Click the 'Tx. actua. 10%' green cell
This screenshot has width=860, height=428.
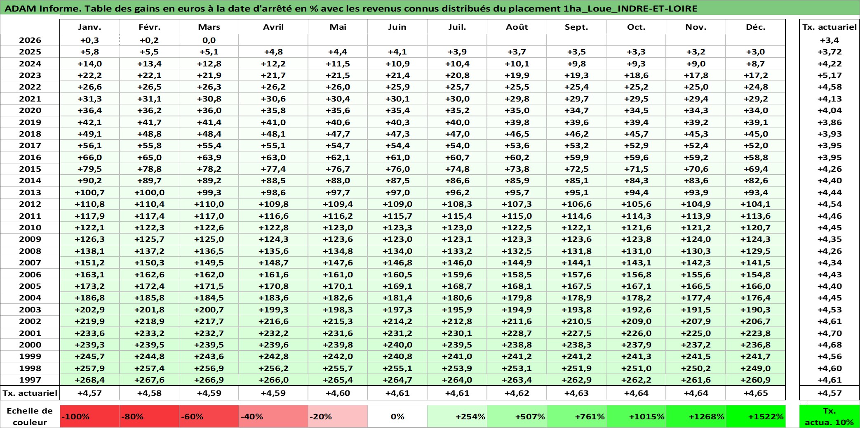[829, 416]
